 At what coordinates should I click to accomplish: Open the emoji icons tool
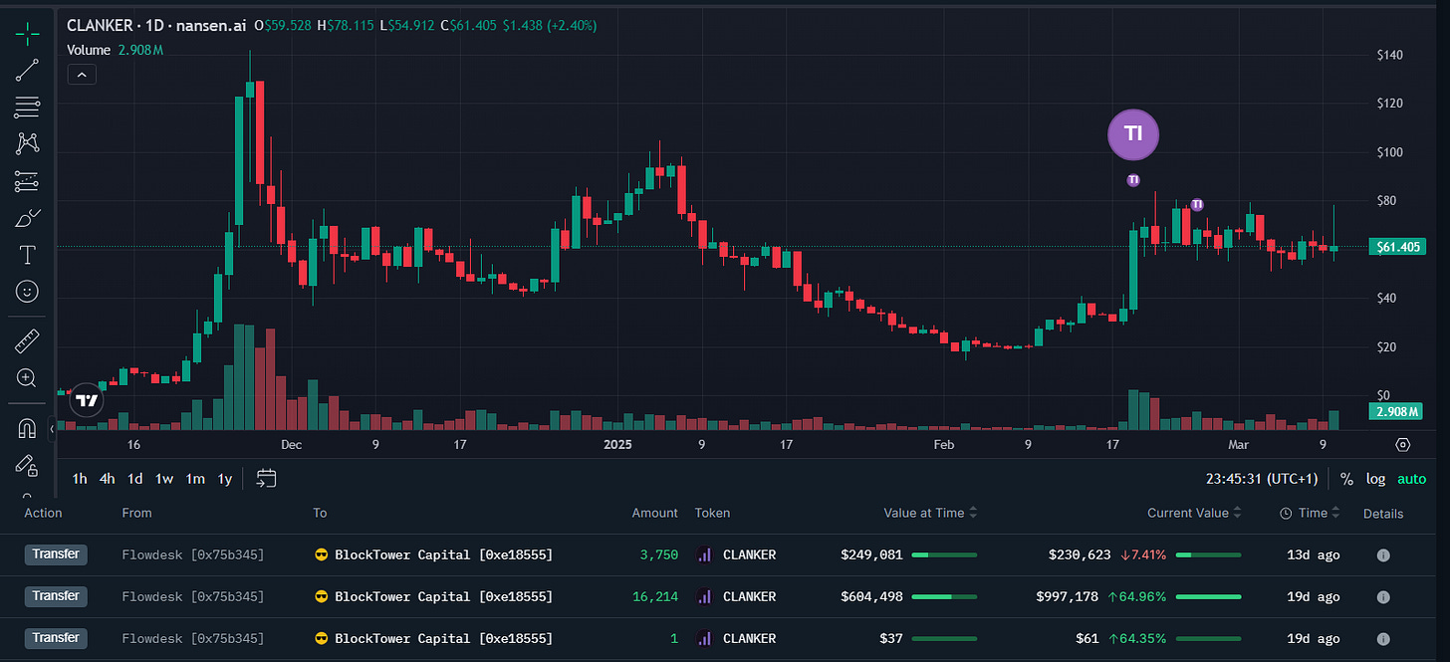coord(27,292)
